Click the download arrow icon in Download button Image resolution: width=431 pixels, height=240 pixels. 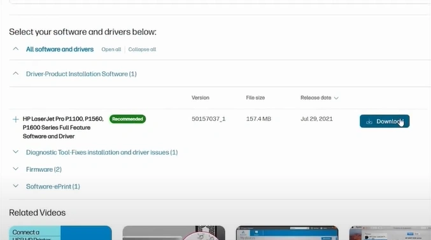click(x=369, y=122)
